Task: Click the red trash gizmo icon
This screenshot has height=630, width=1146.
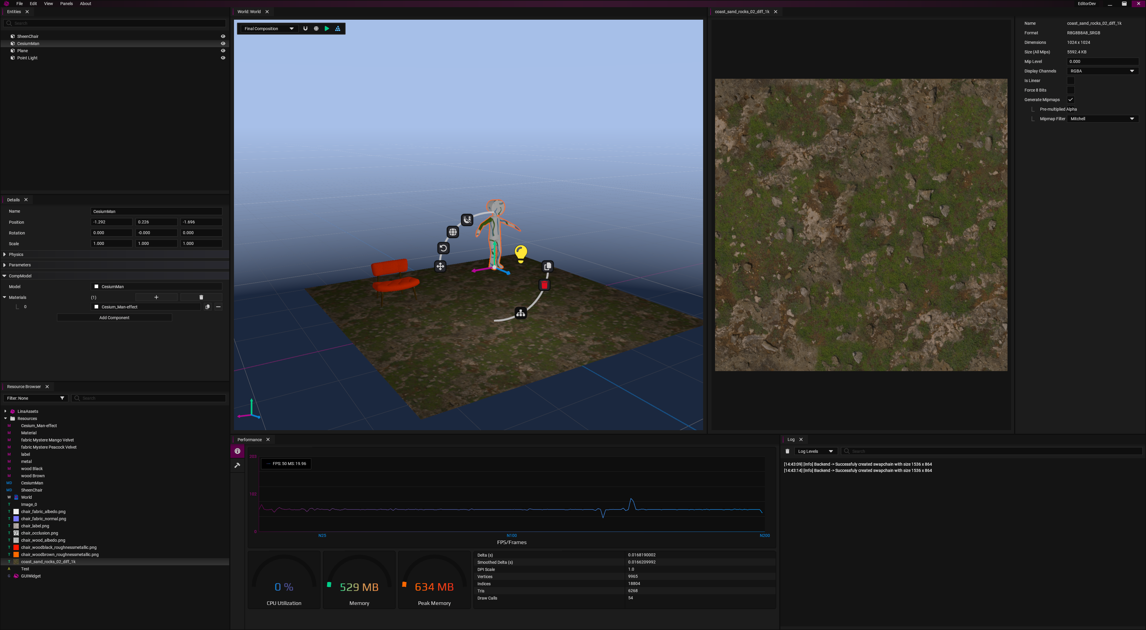Action: [x=544, y=285]
